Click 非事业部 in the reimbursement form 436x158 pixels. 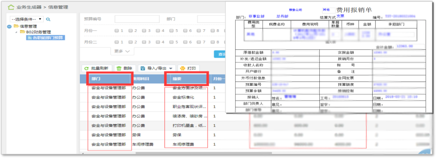pyautogui.click(x=256, y=16)
